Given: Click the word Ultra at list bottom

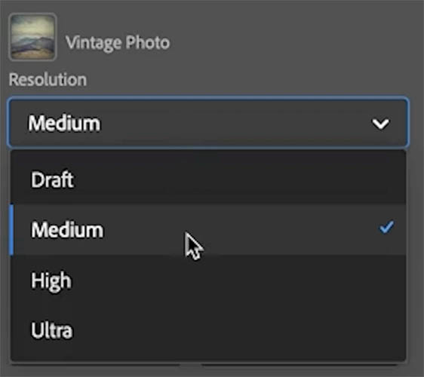Looking at the screenshot, I should [x=52, y=330].
